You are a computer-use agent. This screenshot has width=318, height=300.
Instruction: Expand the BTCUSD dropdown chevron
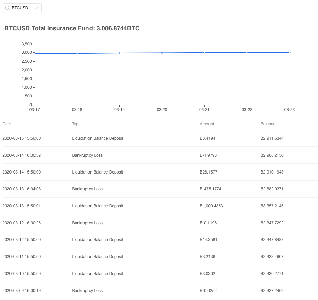click(x=36, y=8)
